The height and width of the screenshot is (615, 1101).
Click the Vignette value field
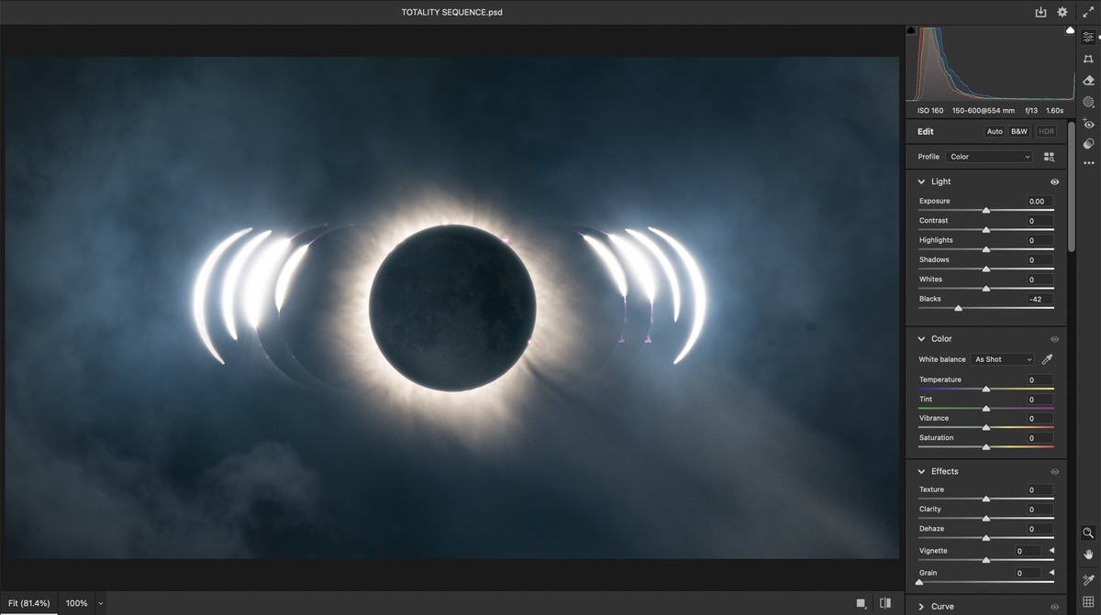pyautogui.click(x=1028, y=551)
